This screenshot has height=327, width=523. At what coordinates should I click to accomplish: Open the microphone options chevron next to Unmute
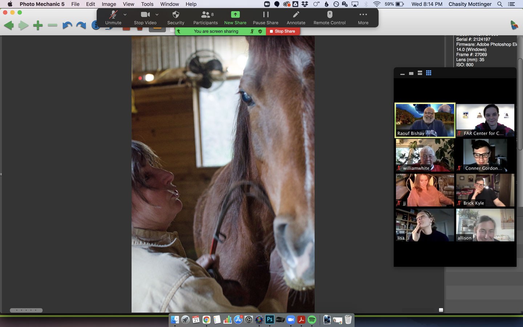click(125, 15)
